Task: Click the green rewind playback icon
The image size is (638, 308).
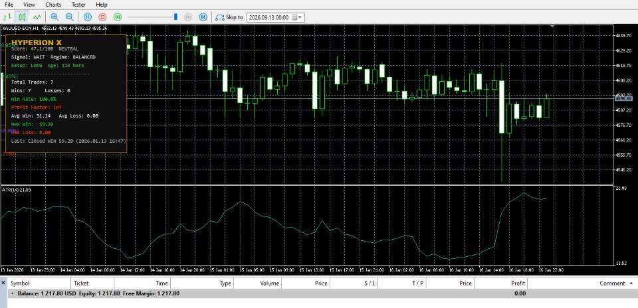Action: 118,17
